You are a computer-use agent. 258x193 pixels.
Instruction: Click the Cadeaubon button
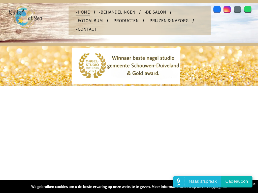click(237, 181)
